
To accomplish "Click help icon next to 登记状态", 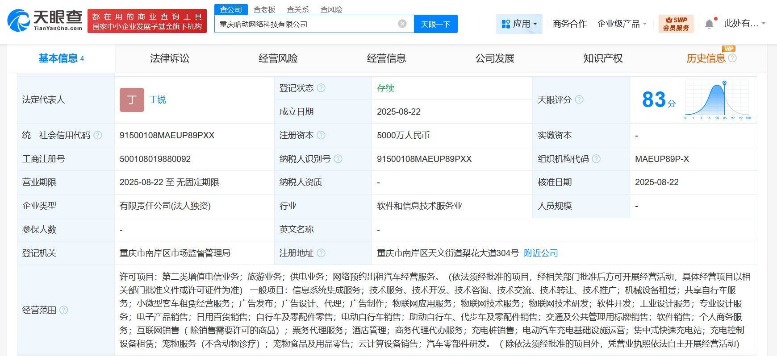I will click(x=321, y=88).
